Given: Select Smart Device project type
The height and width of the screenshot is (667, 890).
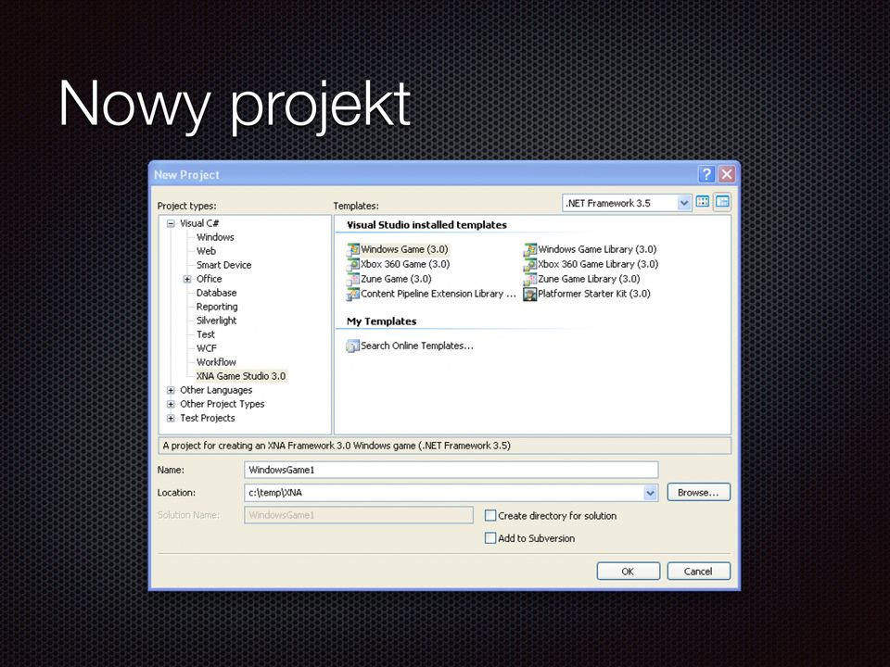Looking at the screenshot, I should coord(223,265).
